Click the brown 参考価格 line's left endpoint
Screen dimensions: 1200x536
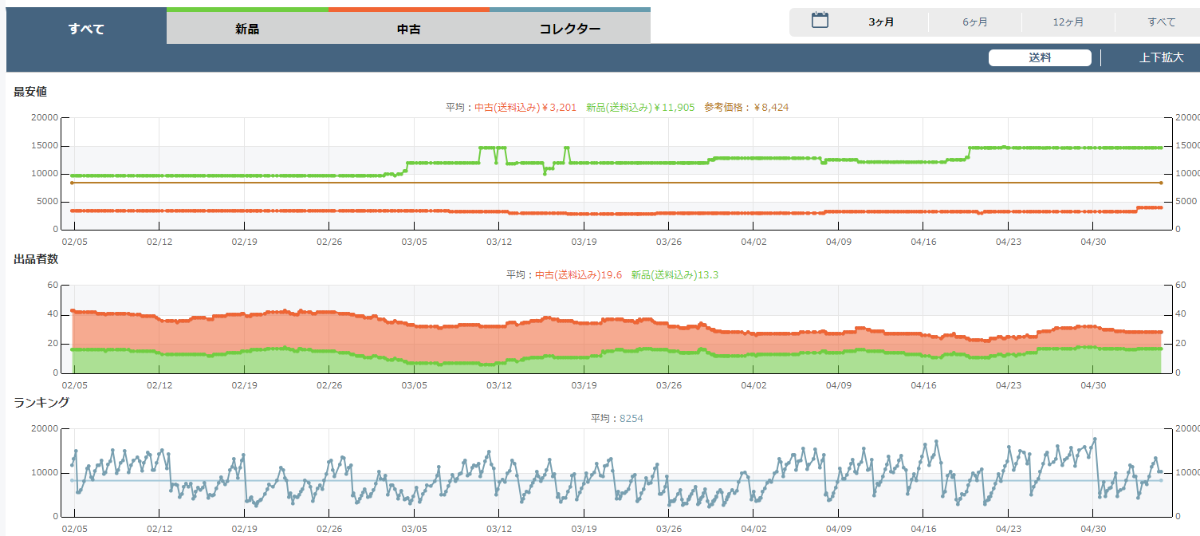pyautogui.click(x=73, y=183)
